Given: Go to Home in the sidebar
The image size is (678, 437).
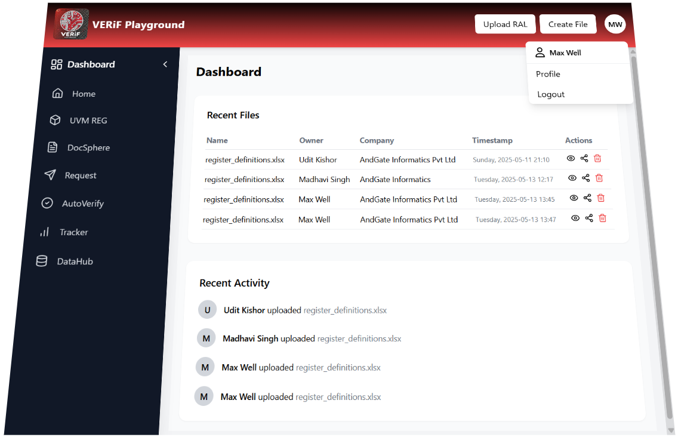Looking at the screenshot, I should pos(83,94).
